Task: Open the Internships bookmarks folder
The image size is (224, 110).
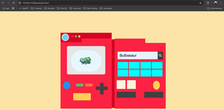Action: click(106, 8)
